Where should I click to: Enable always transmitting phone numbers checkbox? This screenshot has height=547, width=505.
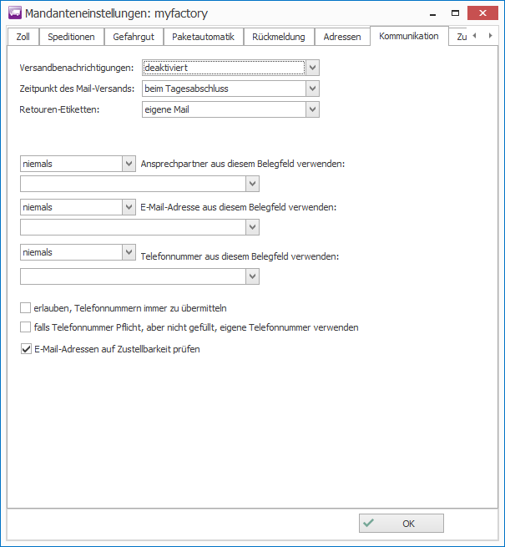pyautogui.click(x=26, y=307)
